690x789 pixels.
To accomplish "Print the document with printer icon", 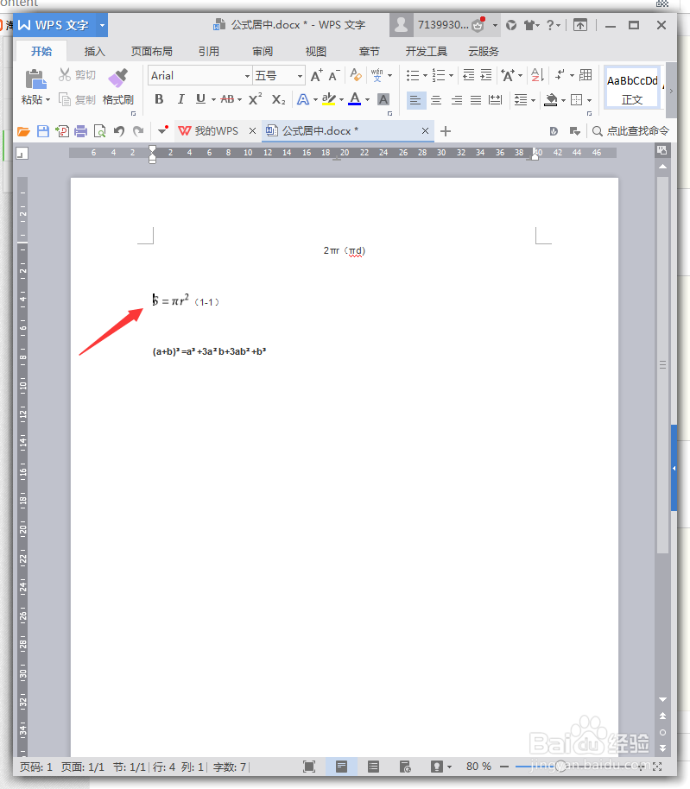I will 80,131.
